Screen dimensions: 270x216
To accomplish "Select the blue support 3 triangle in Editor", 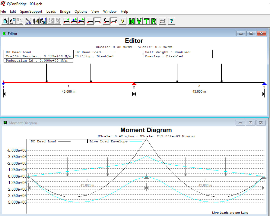I will [x=264, y=84].
